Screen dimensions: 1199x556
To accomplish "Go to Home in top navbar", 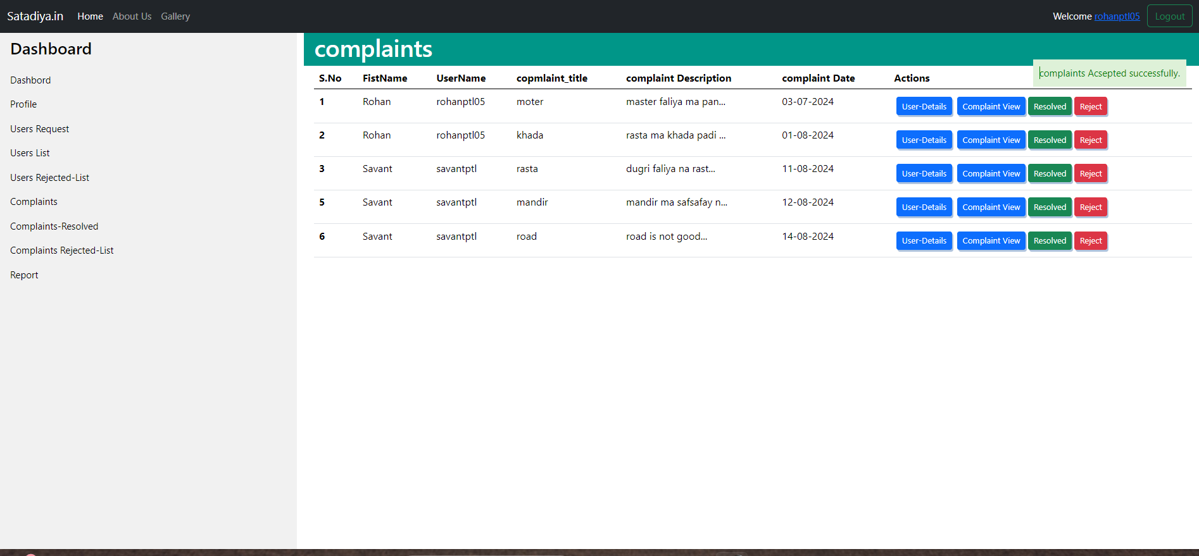I will (90, 16).
